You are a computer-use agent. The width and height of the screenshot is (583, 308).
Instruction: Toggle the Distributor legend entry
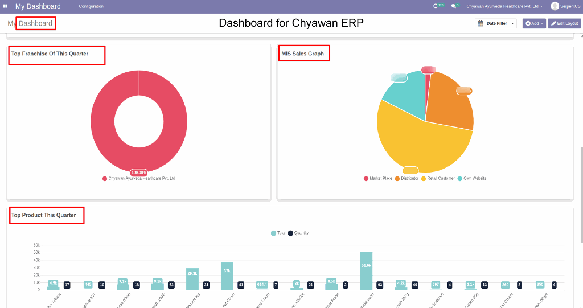click(x=407, y=179)
